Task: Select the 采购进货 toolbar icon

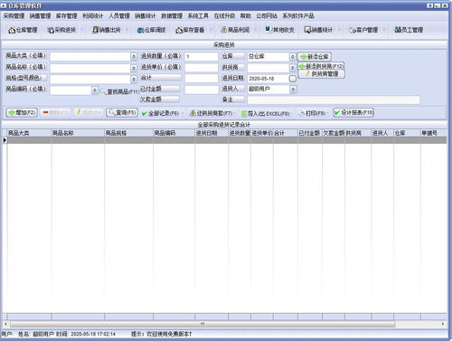Action: 61,30
